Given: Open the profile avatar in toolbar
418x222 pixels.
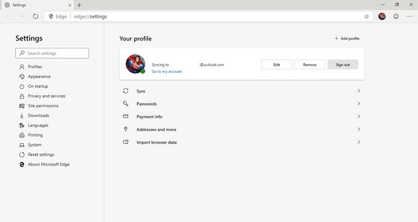Looking at the screenshot, I should coord(382,17).
